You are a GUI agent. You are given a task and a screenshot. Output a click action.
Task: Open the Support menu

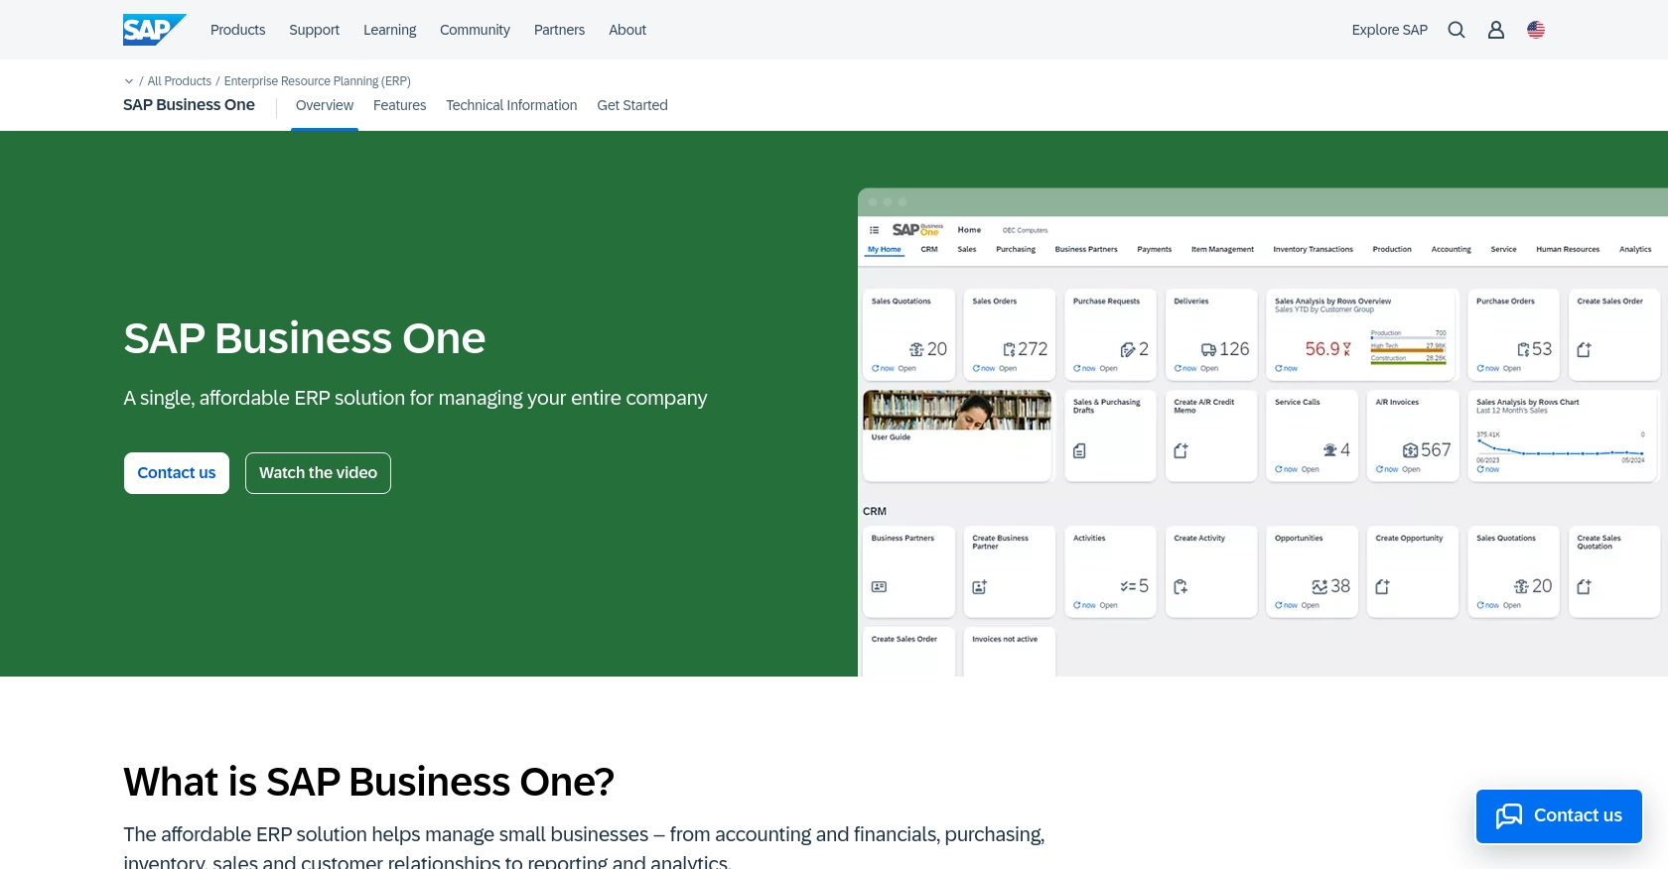pyautogui.click(x=314, y=30)
